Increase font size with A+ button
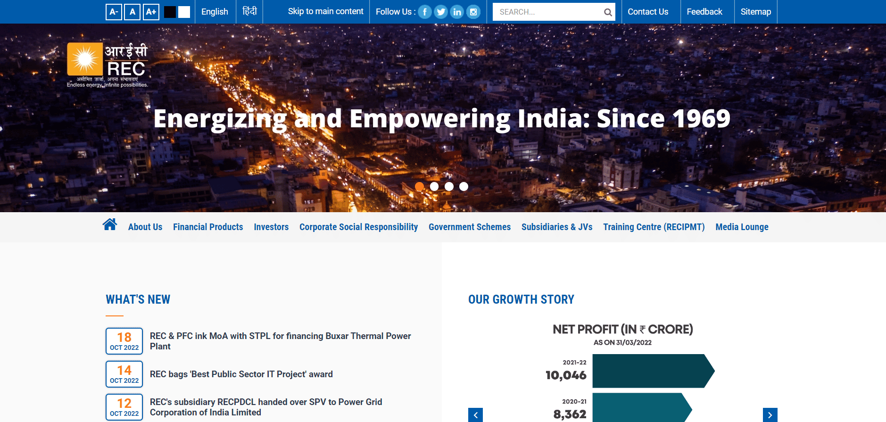The height and width of the screenshot is (422, 886). [x=151, y=12]
